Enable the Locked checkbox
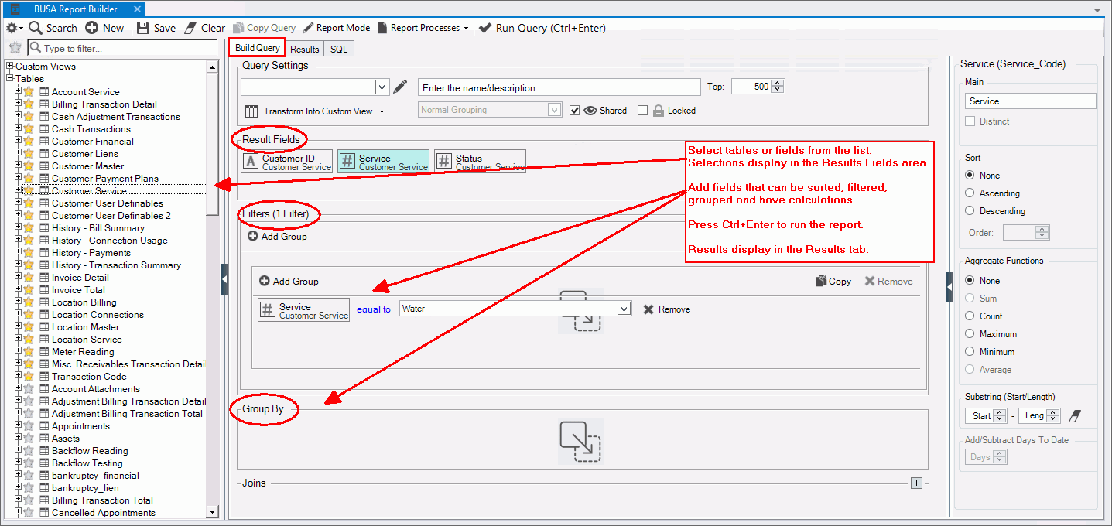Screen dimensions: 1112x526 coord(642,111)
